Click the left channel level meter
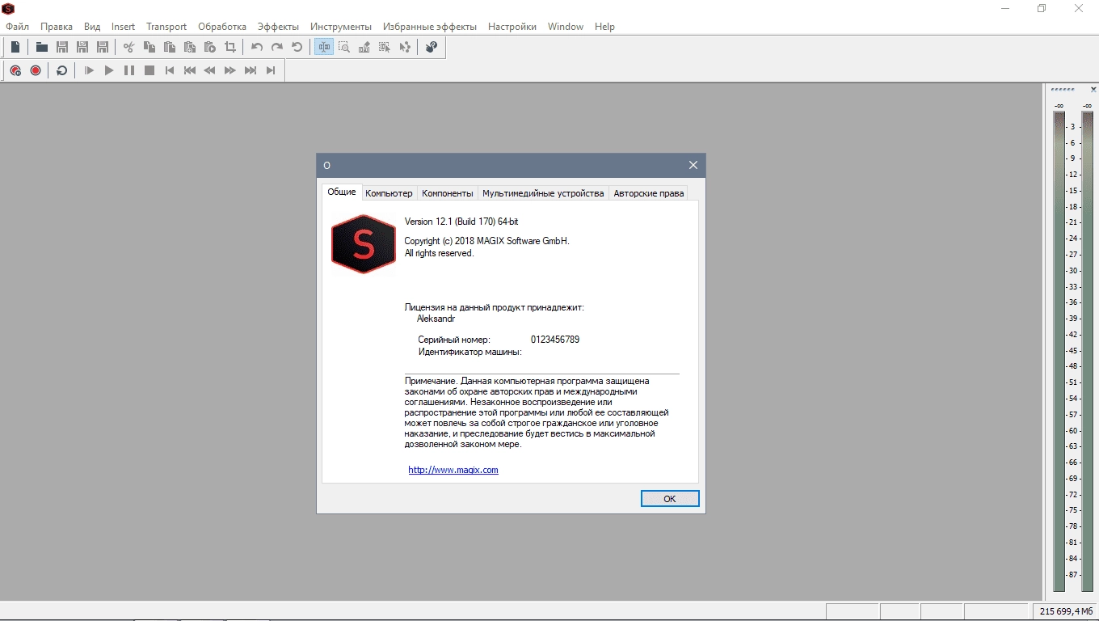Image resolution: width=1099 pixels, height=621 pixels. click(1059, 352)
